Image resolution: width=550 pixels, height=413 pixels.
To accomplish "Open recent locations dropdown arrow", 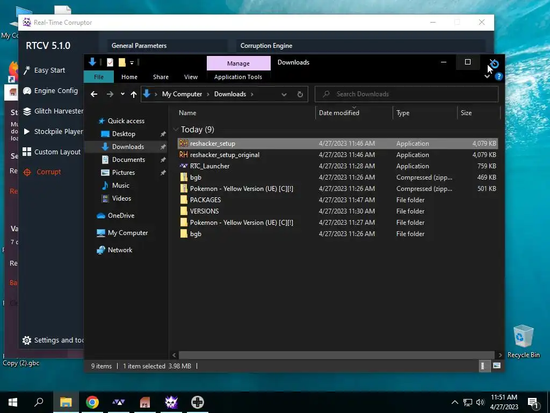I will coord(122,94).
